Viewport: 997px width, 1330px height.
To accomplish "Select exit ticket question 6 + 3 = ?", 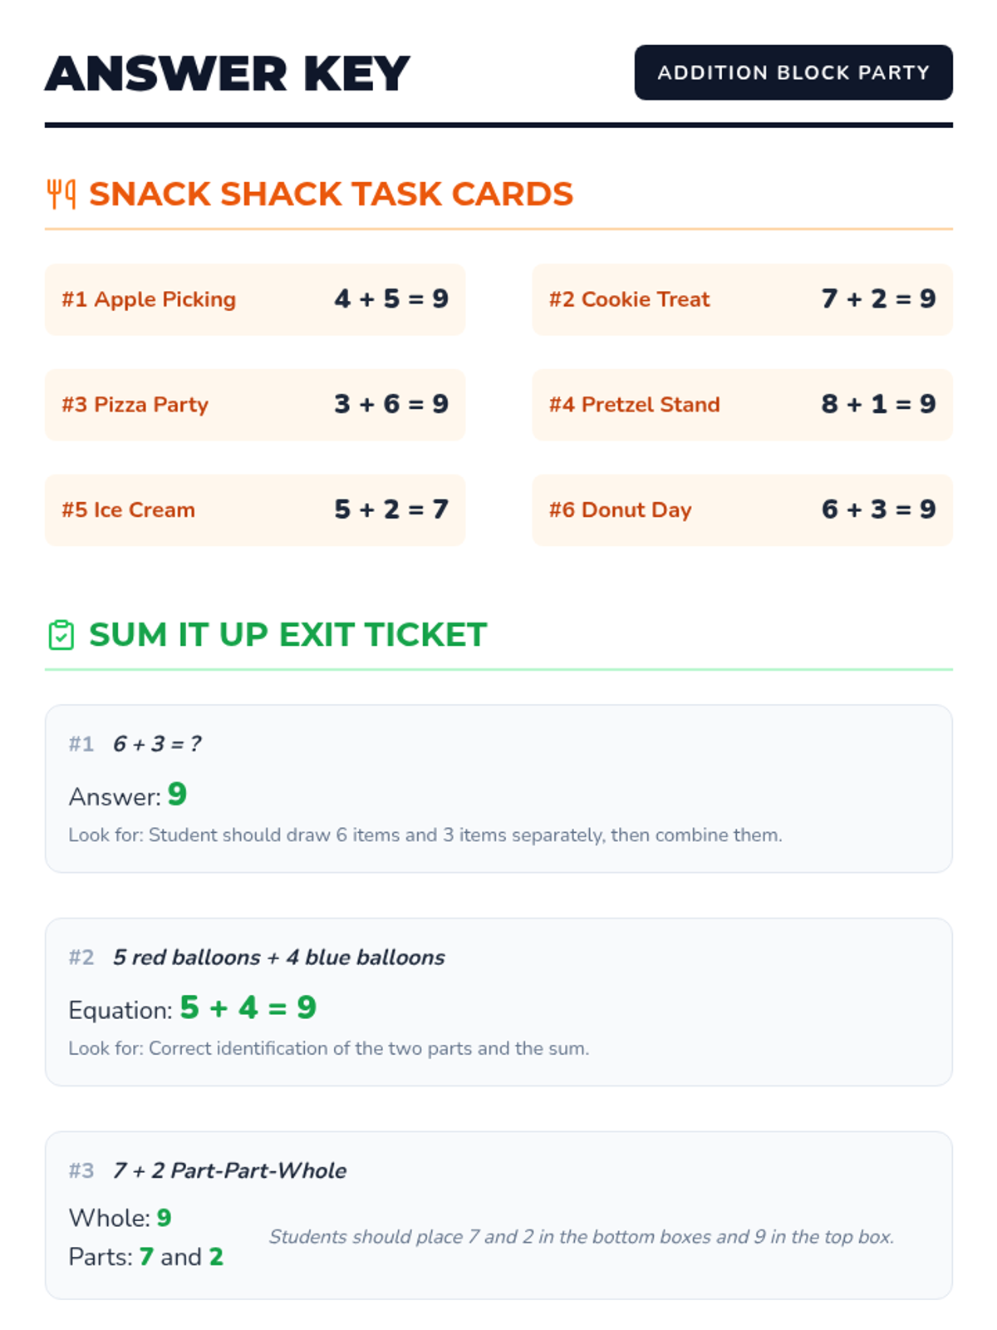I will pos(157,744).
